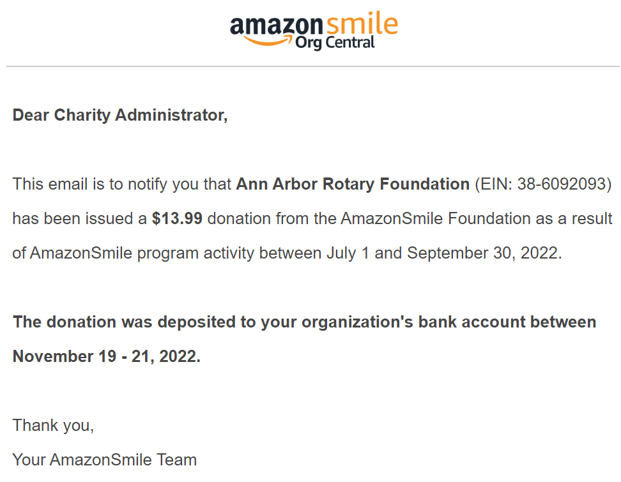Select the bold "Ann Arbor Rotary Foundation" name
Viewport: 621px width, 482px height.
(353, 185)
